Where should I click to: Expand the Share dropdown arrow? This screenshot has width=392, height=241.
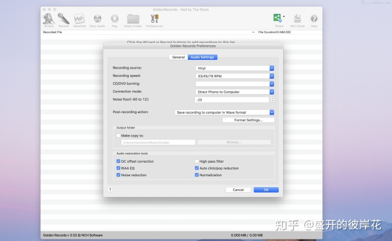tap(284, 16)
